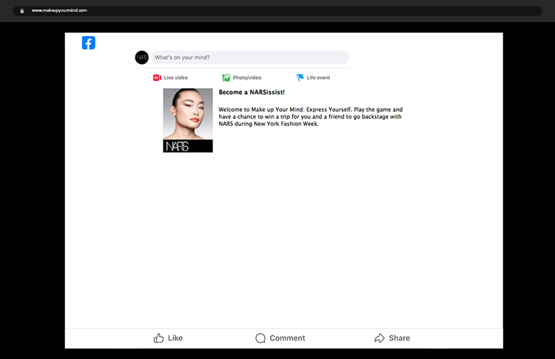Click the Comment text label
This screenshot has height=359, width=555.
287,338
